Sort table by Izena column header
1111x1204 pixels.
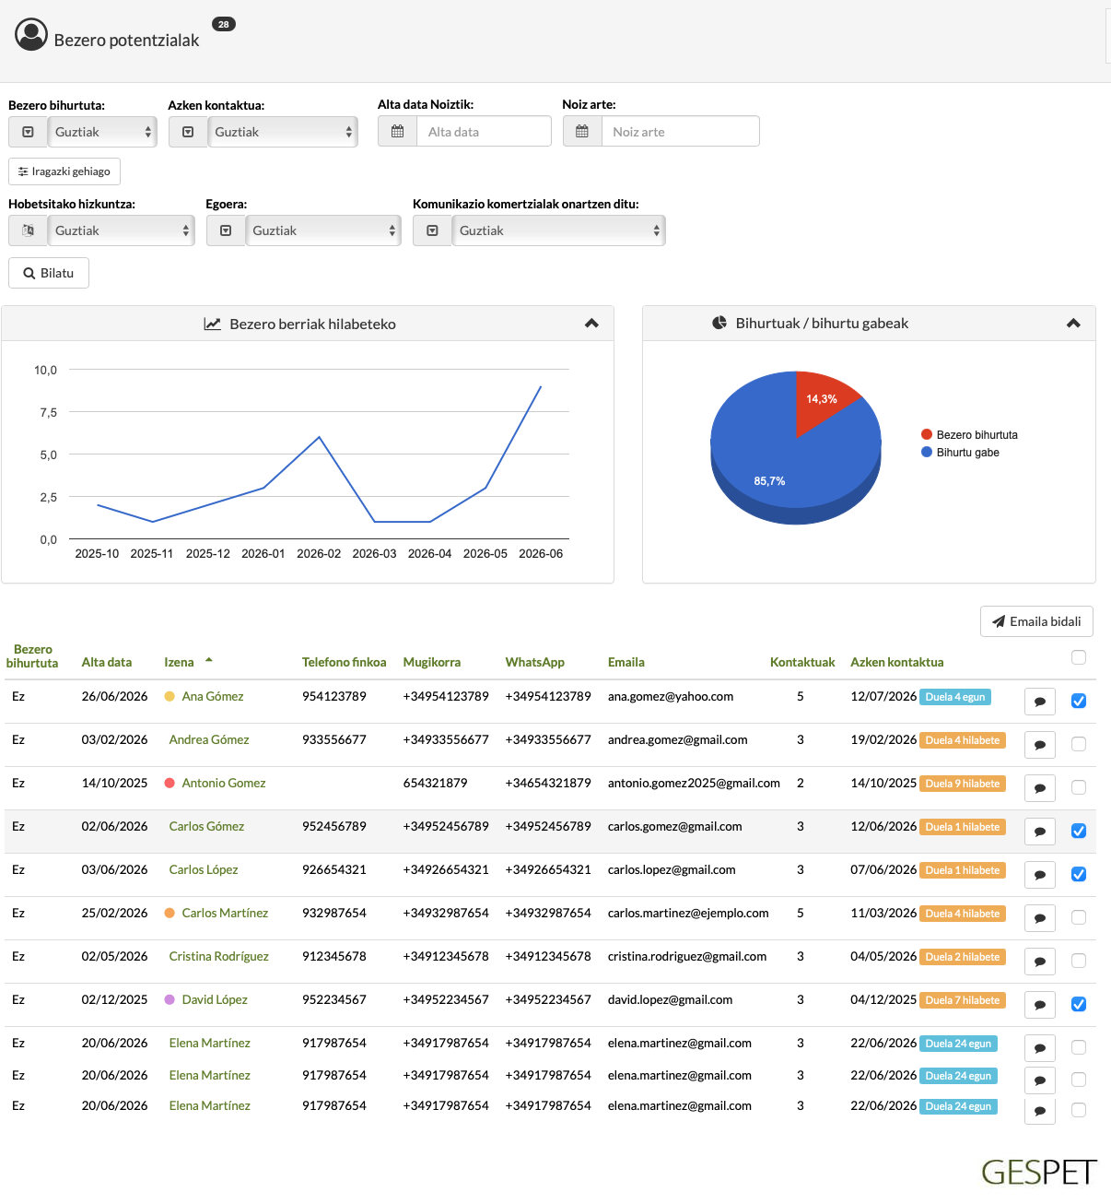coord(179,662)
